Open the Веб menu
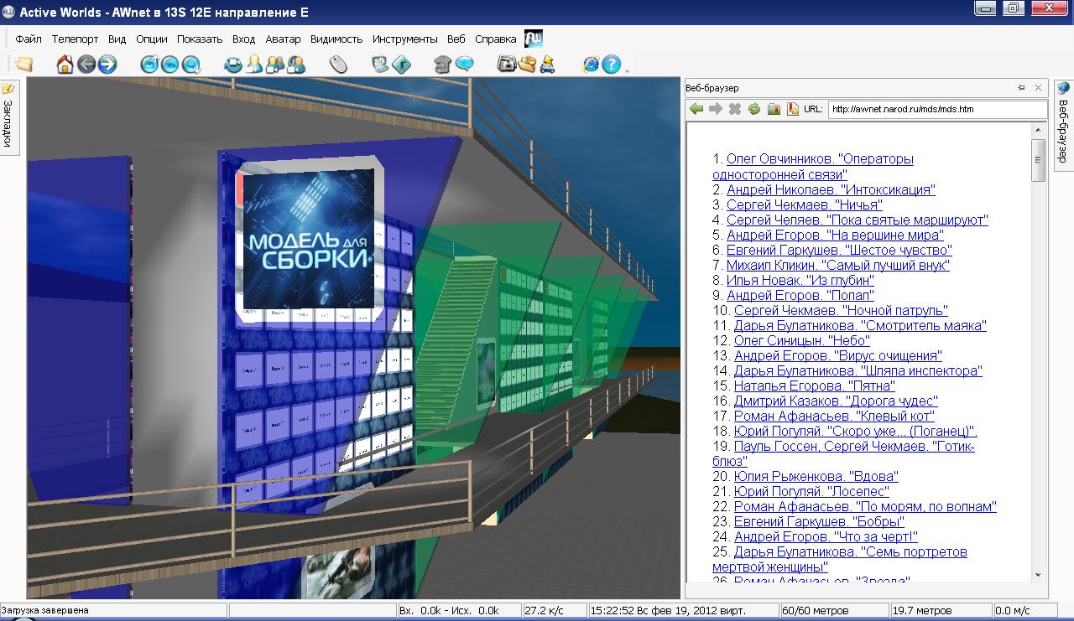The width and height of the screenshot is (1074, 621). (x=456, y=39)
